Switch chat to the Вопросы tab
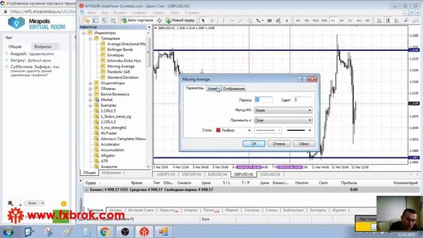The image size is (423, 238). pyautogui.click(x=42, y=47)
